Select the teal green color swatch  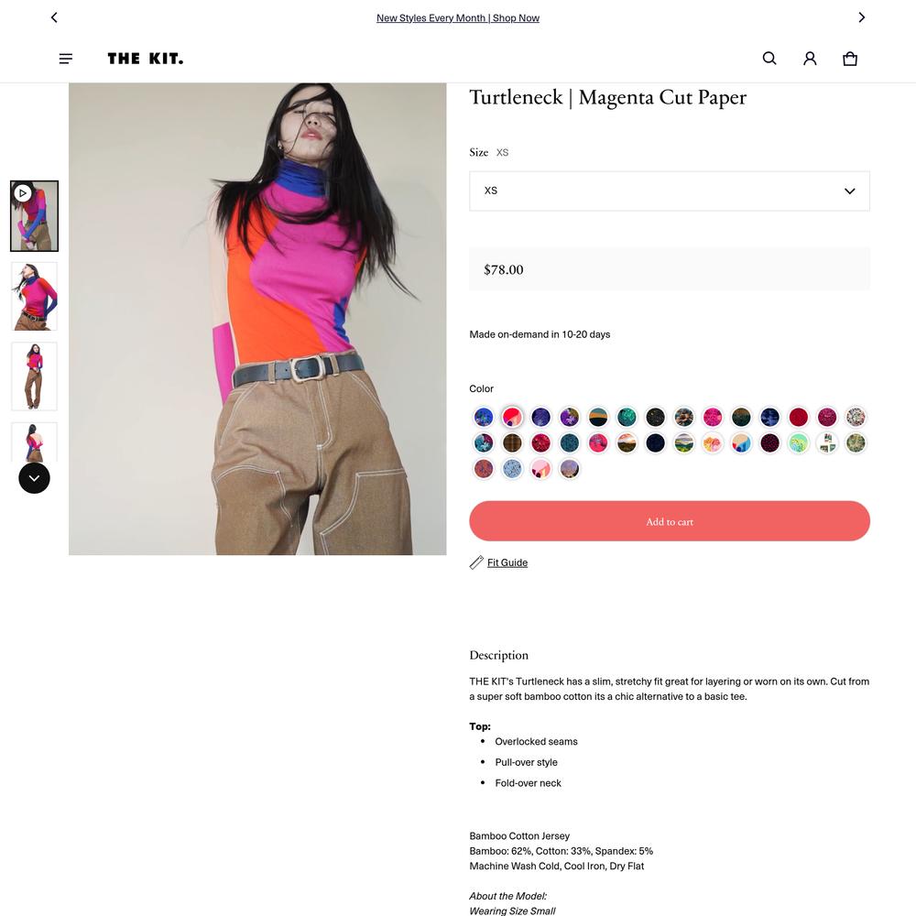pos(627,417)
